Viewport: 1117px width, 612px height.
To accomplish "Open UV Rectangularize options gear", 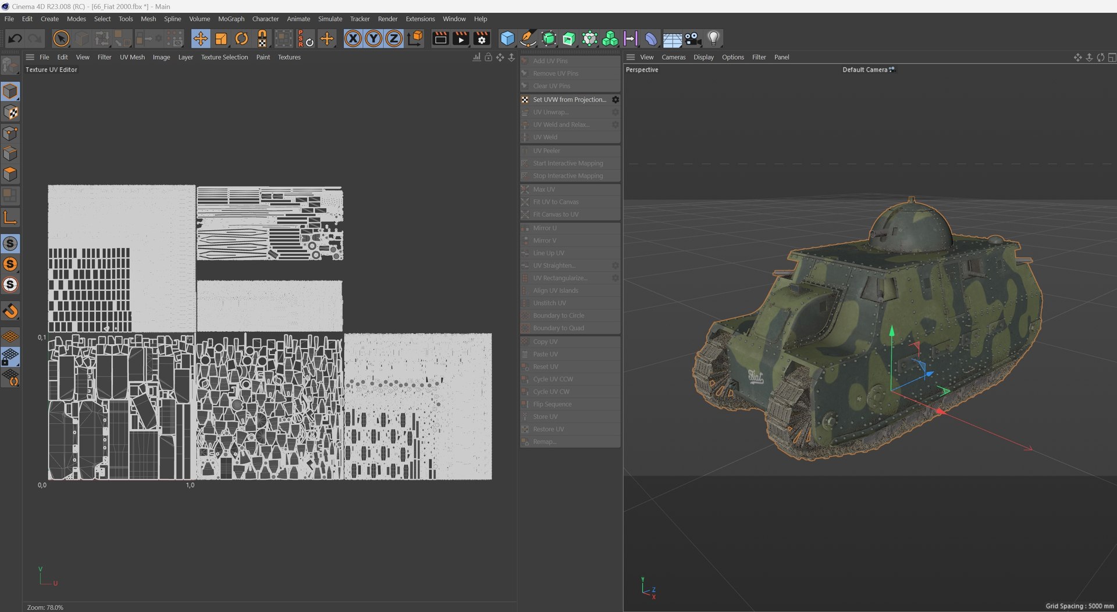I will (615, 278).
